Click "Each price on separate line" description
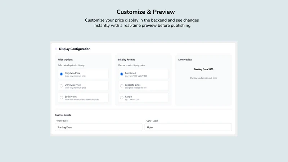Viewport: 288px width, 162px height. (x=136, y=88)
